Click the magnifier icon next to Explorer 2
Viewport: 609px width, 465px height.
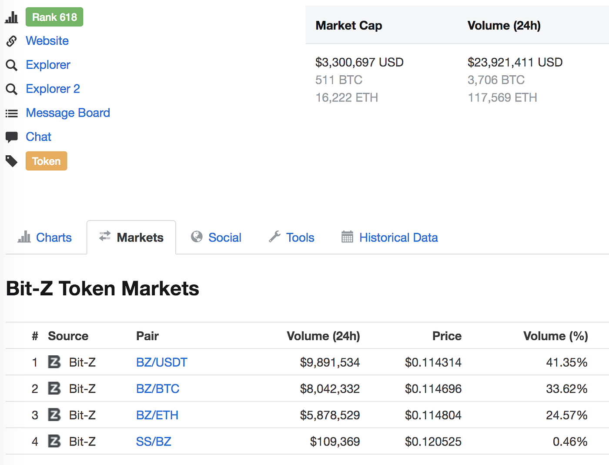(x=12, y=89)
